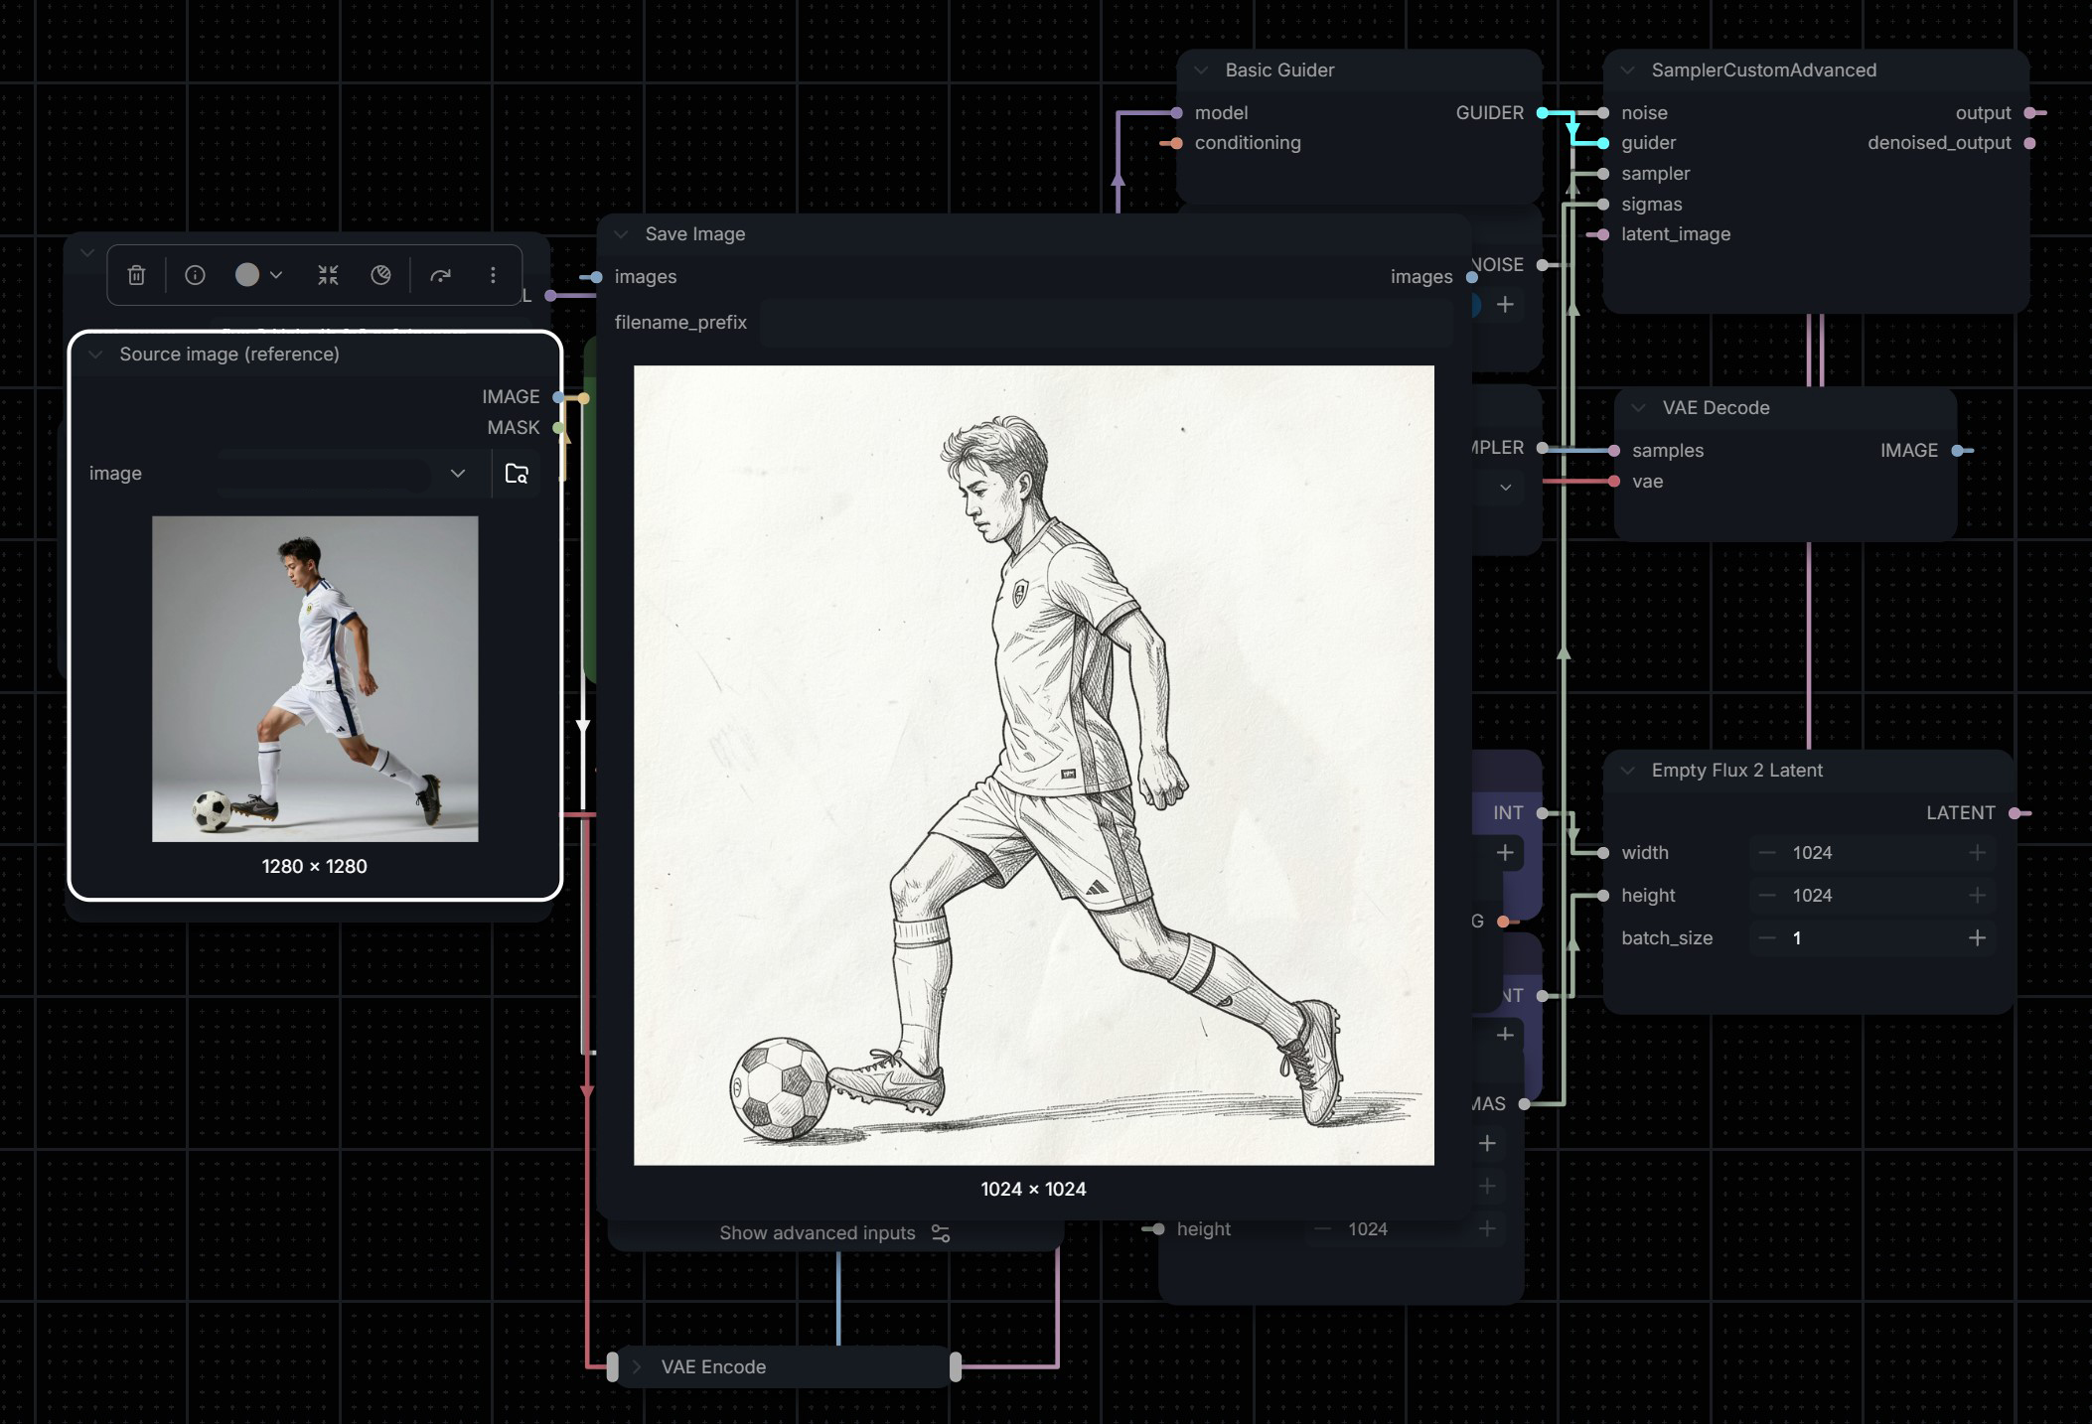The image size is (2092, 1424).
Task: Click the curved arrow icon in node toolbar
Action: 440,275
